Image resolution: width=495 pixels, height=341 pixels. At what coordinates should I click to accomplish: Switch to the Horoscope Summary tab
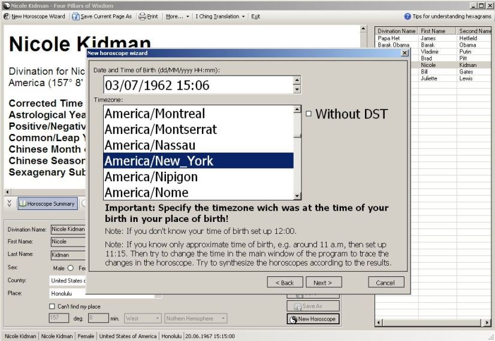(x=47, y=203)
